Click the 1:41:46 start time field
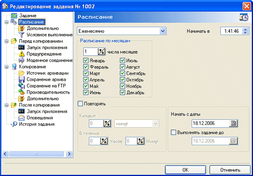Image resolution: width=253 pixels, height=176 pixels. (x=231, y=31)
